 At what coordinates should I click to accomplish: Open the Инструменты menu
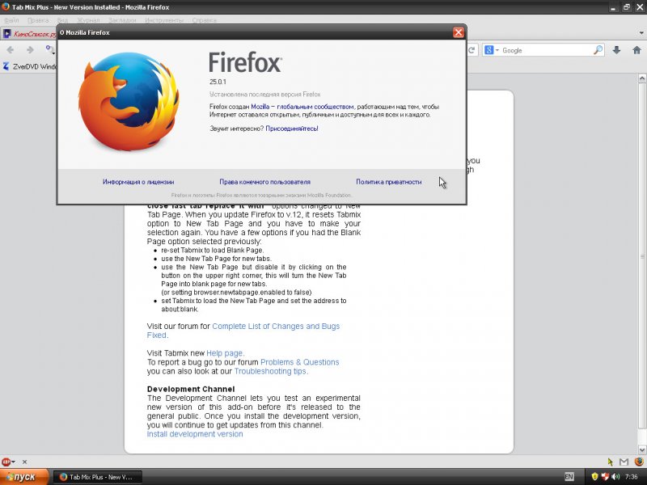click(x=164, y=19)
